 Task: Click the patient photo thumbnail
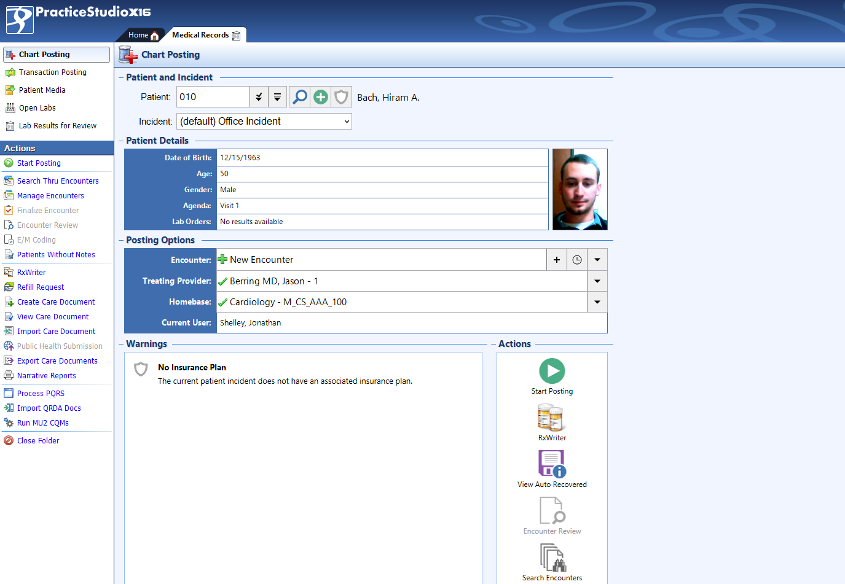[580, 189]
